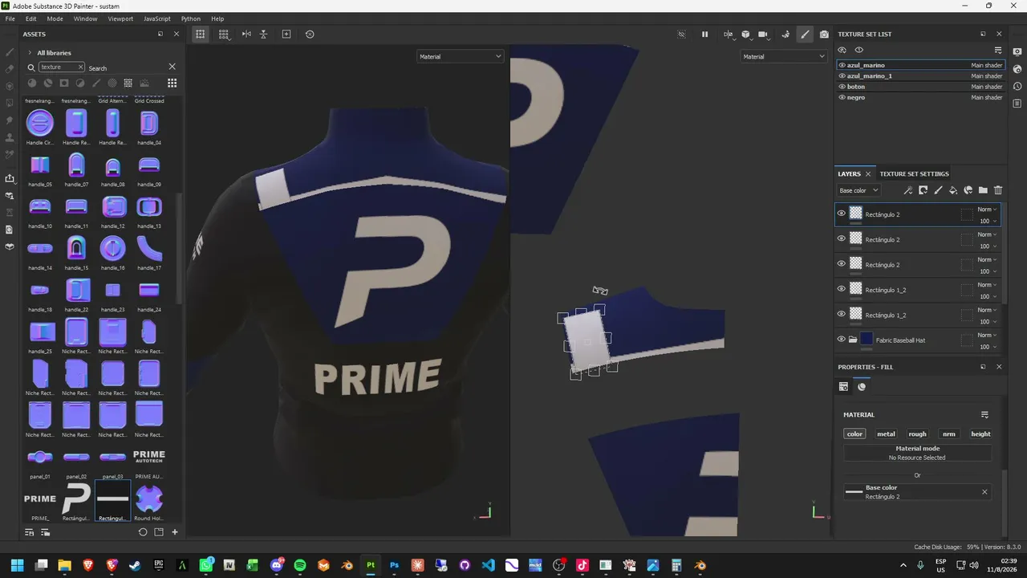Click the symmetry icon in top toolbar
The width and height of the screenshot is (1027, 578).
point(728,35)
